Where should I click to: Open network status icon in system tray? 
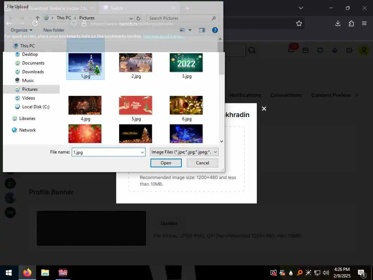[317, 273]
